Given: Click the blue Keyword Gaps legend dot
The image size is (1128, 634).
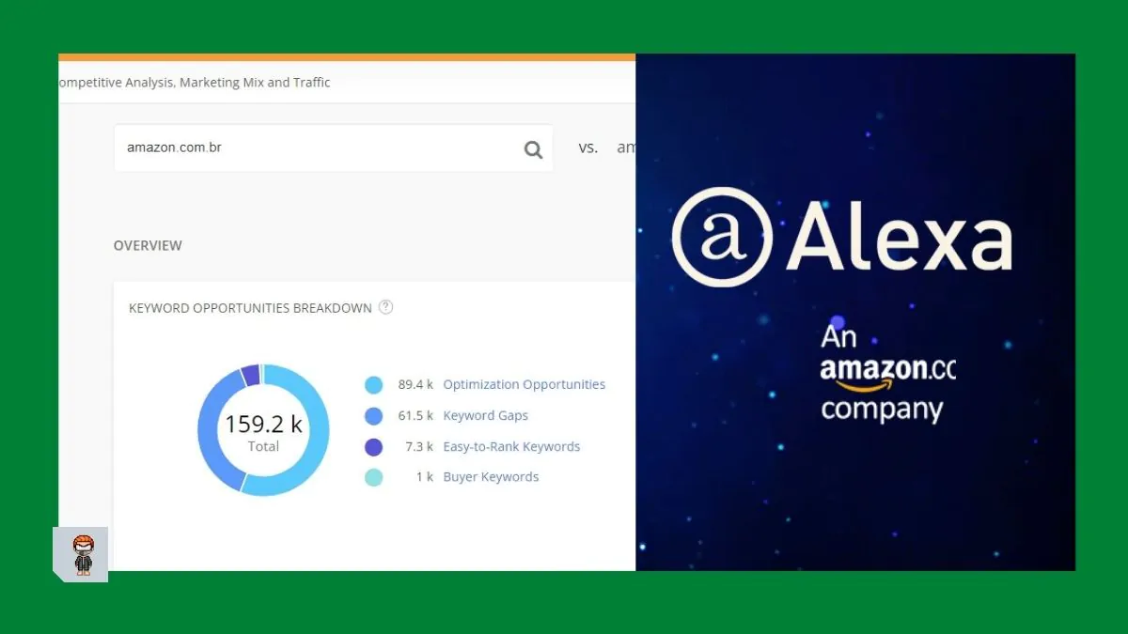Looking at the screenshot, I should click(373, 416).
